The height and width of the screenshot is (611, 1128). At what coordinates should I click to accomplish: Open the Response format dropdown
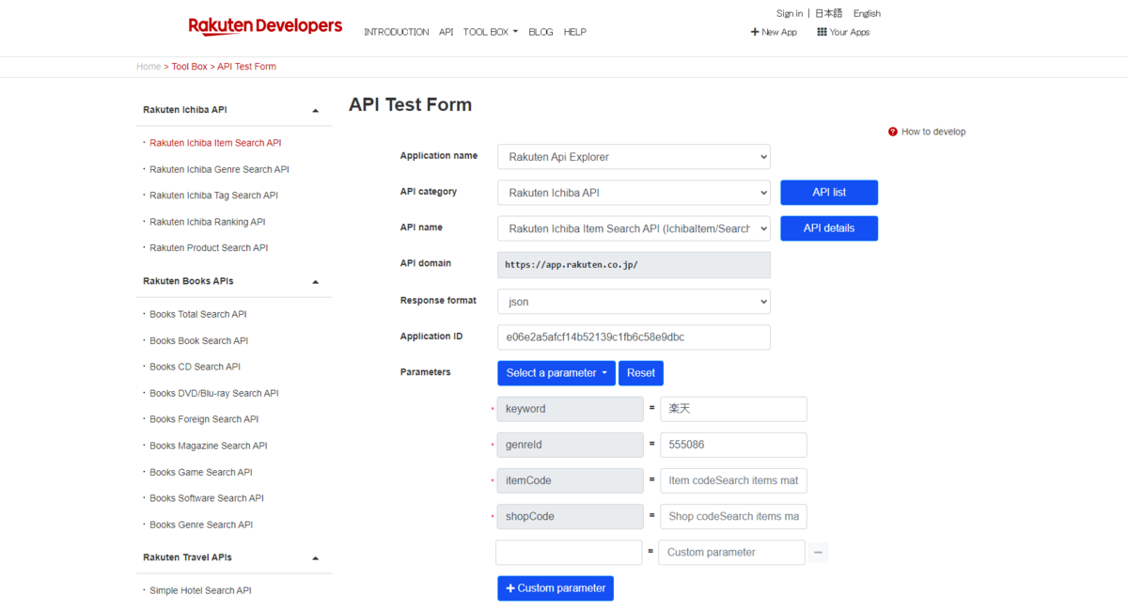(x=634, y=302)
